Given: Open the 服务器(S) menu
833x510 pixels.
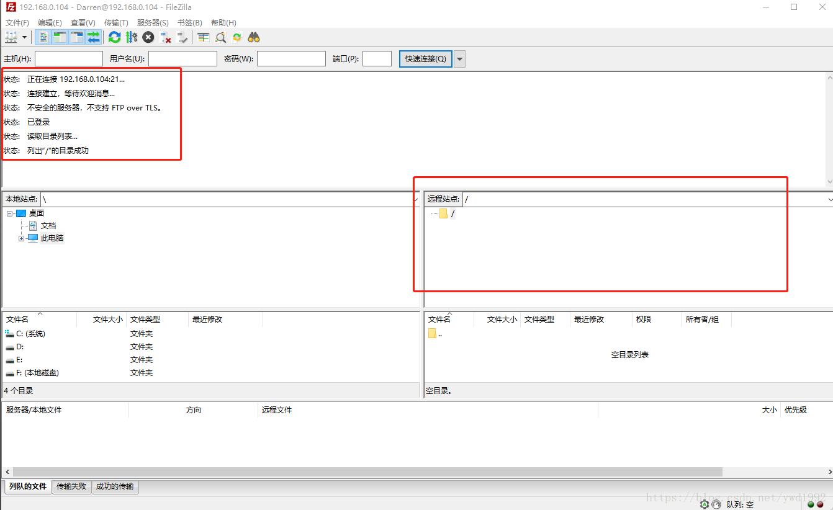Looking at the screenshot, I should pos(153,23).
